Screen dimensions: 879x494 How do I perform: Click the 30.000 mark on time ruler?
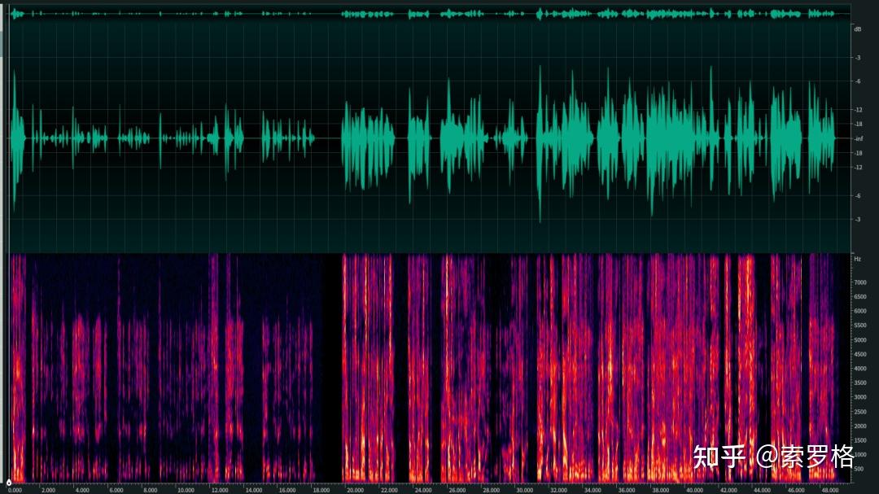pyautogui.click(x=524, y=490)
